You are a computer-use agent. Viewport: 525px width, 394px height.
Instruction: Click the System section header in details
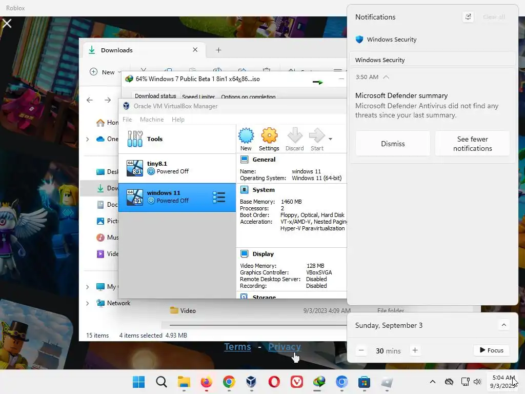coord(264,190)
